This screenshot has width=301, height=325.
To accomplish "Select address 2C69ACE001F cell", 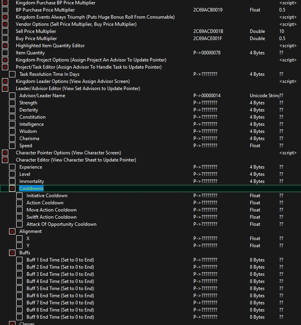I will [x=207, y=39].
